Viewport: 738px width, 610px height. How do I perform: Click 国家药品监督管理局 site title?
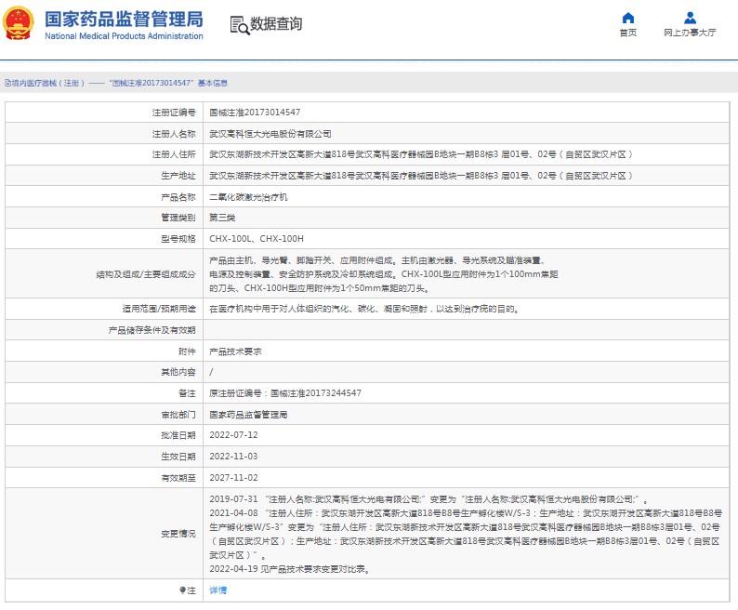point(125,20)
